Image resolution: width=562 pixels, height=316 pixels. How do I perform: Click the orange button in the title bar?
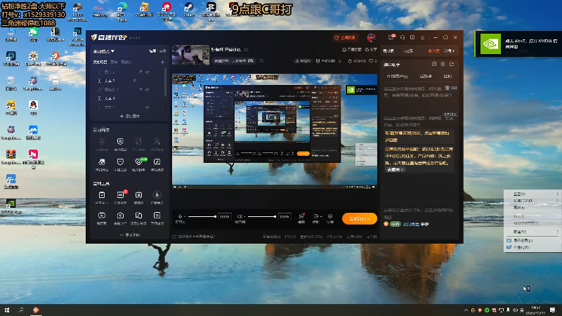point(344,37)
